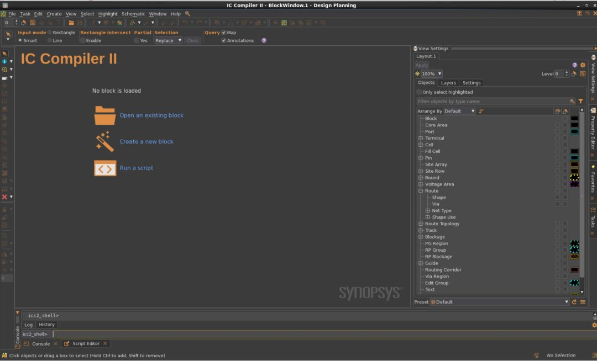Screen dimensions: 597x361
Task: Toggle the Partial Yes checkbox
Action: click(137, 40)
